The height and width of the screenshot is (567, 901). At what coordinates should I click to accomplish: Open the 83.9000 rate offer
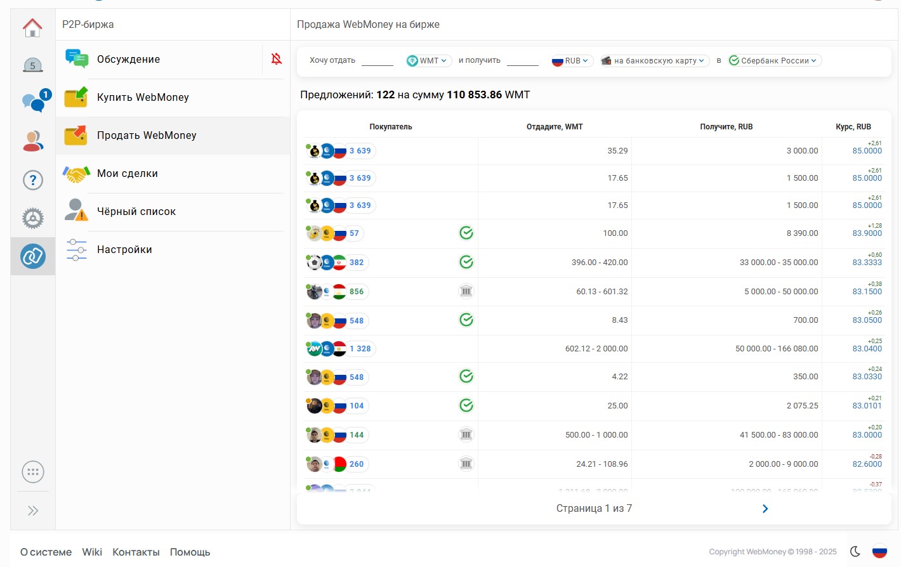coord(867,233)
